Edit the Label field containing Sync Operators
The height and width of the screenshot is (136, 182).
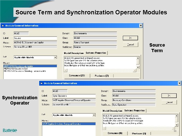click(x=74, y=96)
